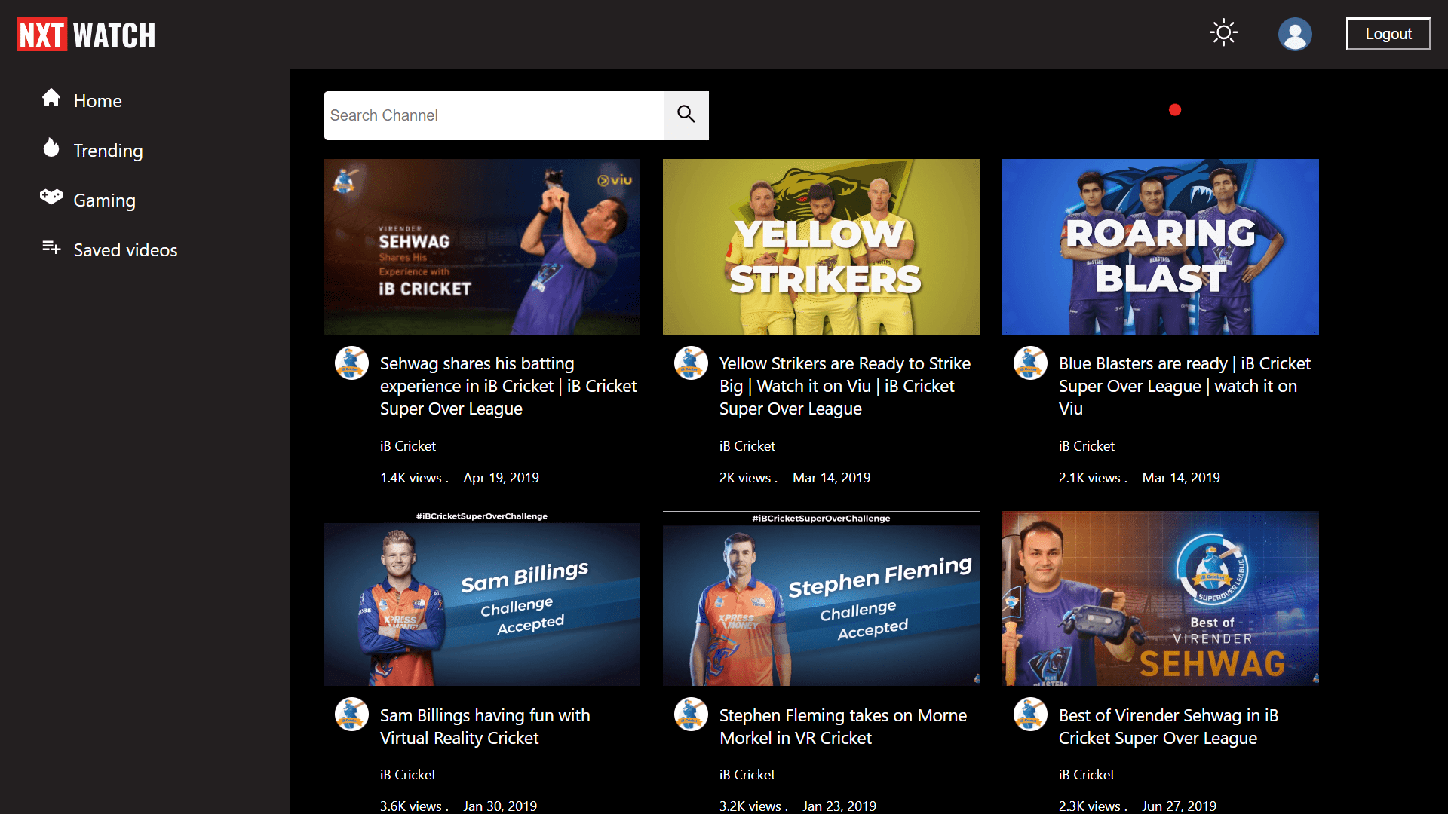The width and height of the screenshot is (1448, 814).
Task: Go to the Trending menu item
Action: click(108, 151)
